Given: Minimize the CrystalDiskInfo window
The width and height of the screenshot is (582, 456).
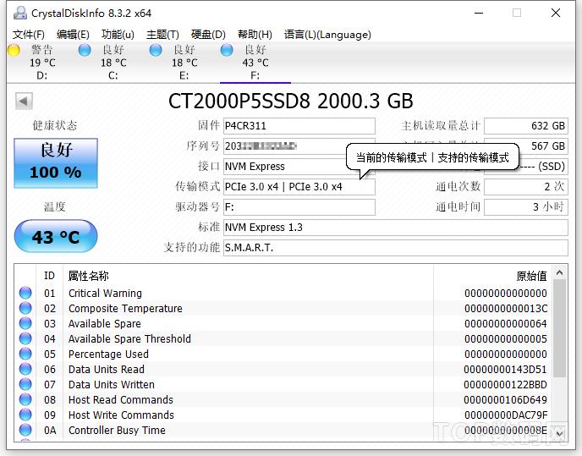Looking at the screenshot, I should tap(479, 13).
